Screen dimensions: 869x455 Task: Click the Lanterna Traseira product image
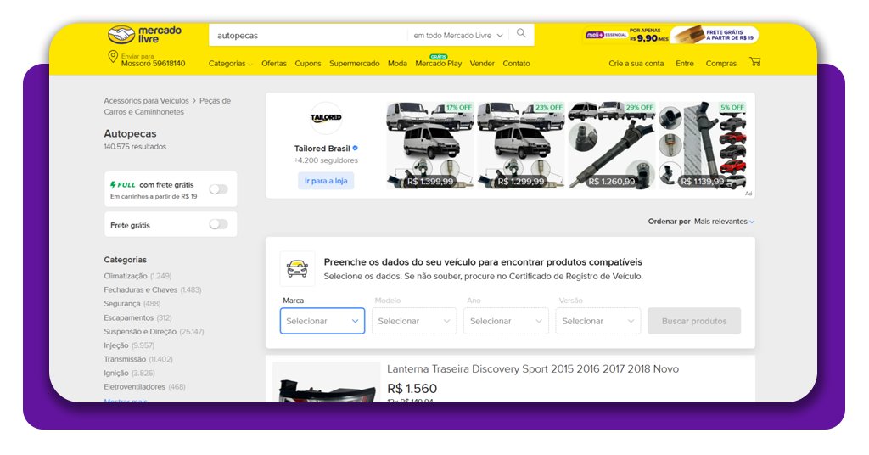[326, 384]
